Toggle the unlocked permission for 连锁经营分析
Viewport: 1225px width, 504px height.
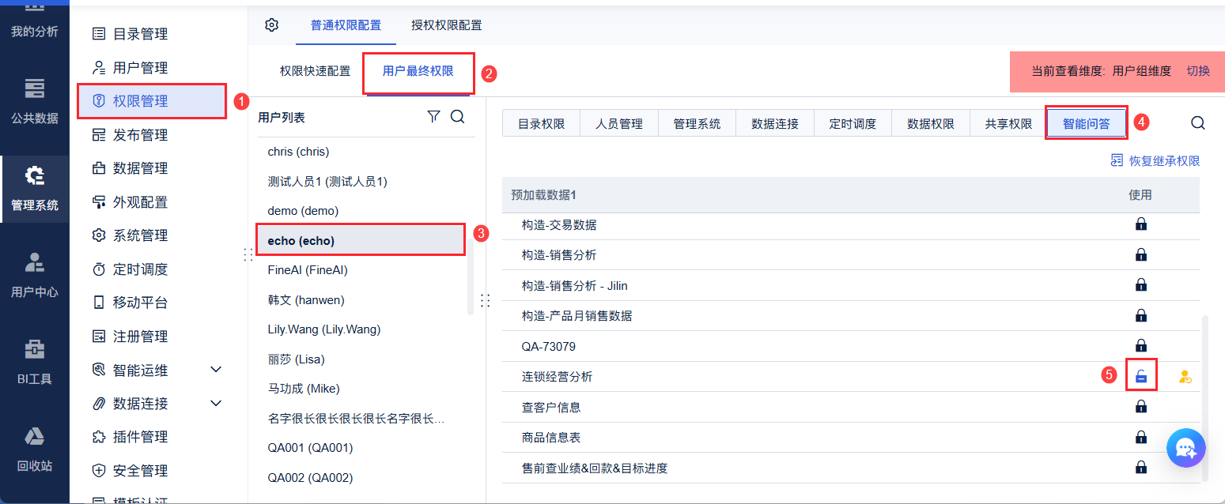tap(1140, 377)
